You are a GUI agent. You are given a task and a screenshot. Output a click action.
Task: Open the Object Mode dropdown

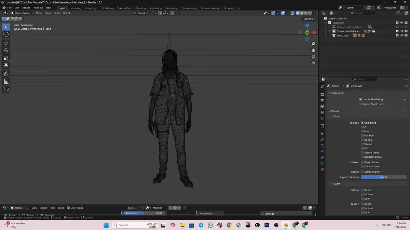(x=22, y=13)
